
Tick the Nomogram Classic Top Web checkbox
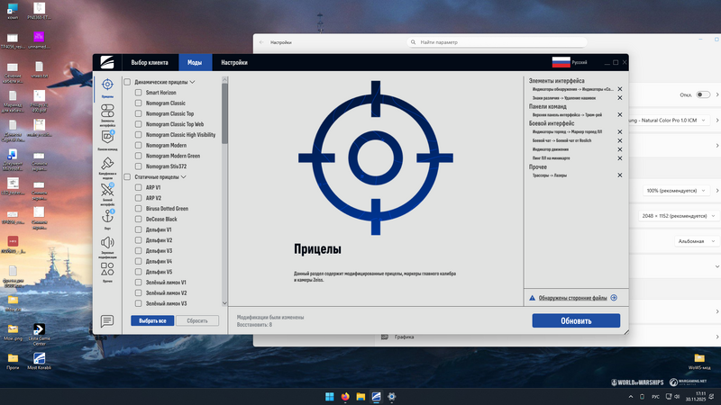138,124
